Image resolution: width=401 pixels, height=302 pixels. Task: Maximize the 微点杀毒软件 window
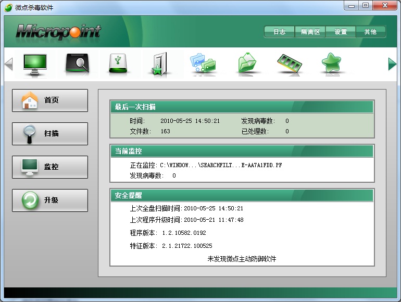tap(366, 6)
